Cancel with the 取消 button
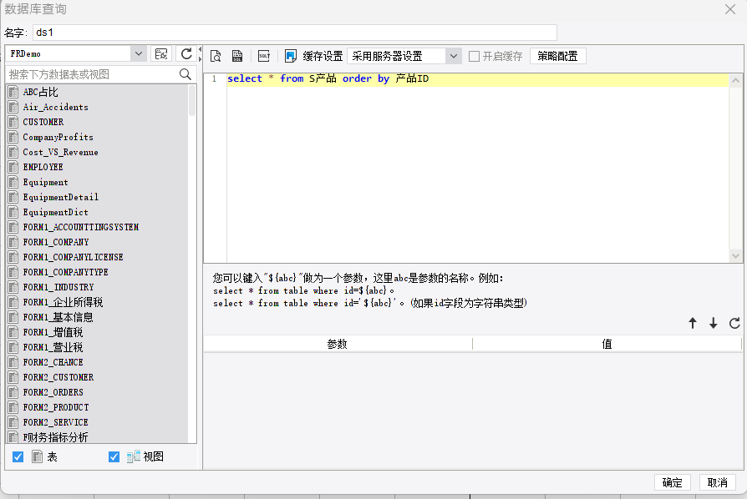The width and height of the screenshot is (747, 499). 718,482
